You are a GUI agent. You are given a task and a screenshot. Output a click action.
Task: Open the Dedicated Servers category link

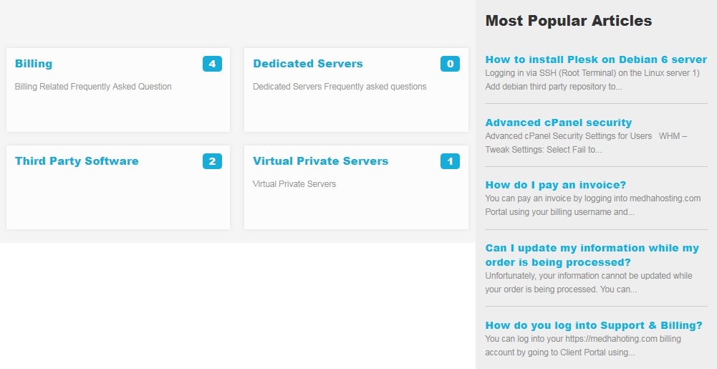(x=308, y=64)
